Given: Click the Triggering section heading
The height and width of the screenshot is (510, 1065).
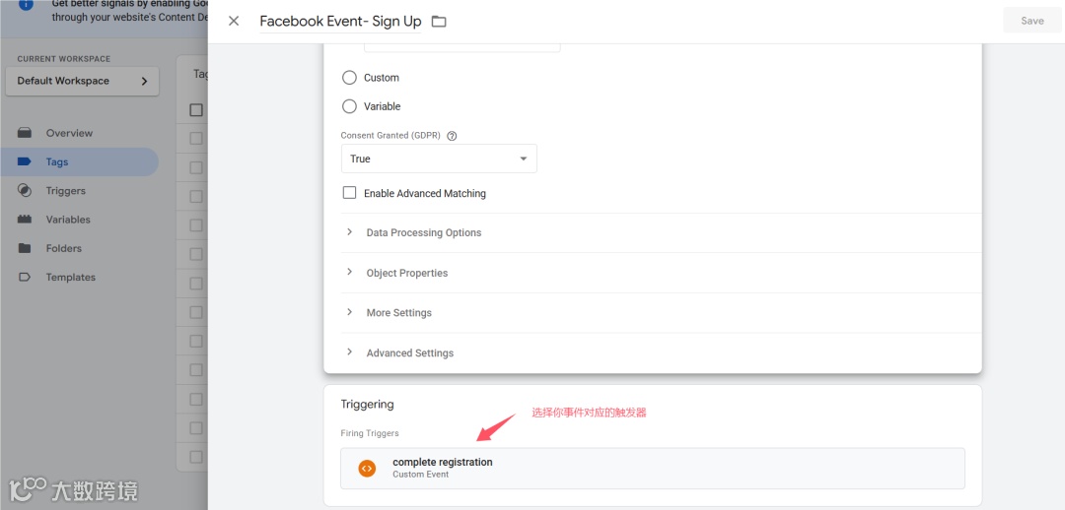Looking at the screenshot, I should click(368, 405).
